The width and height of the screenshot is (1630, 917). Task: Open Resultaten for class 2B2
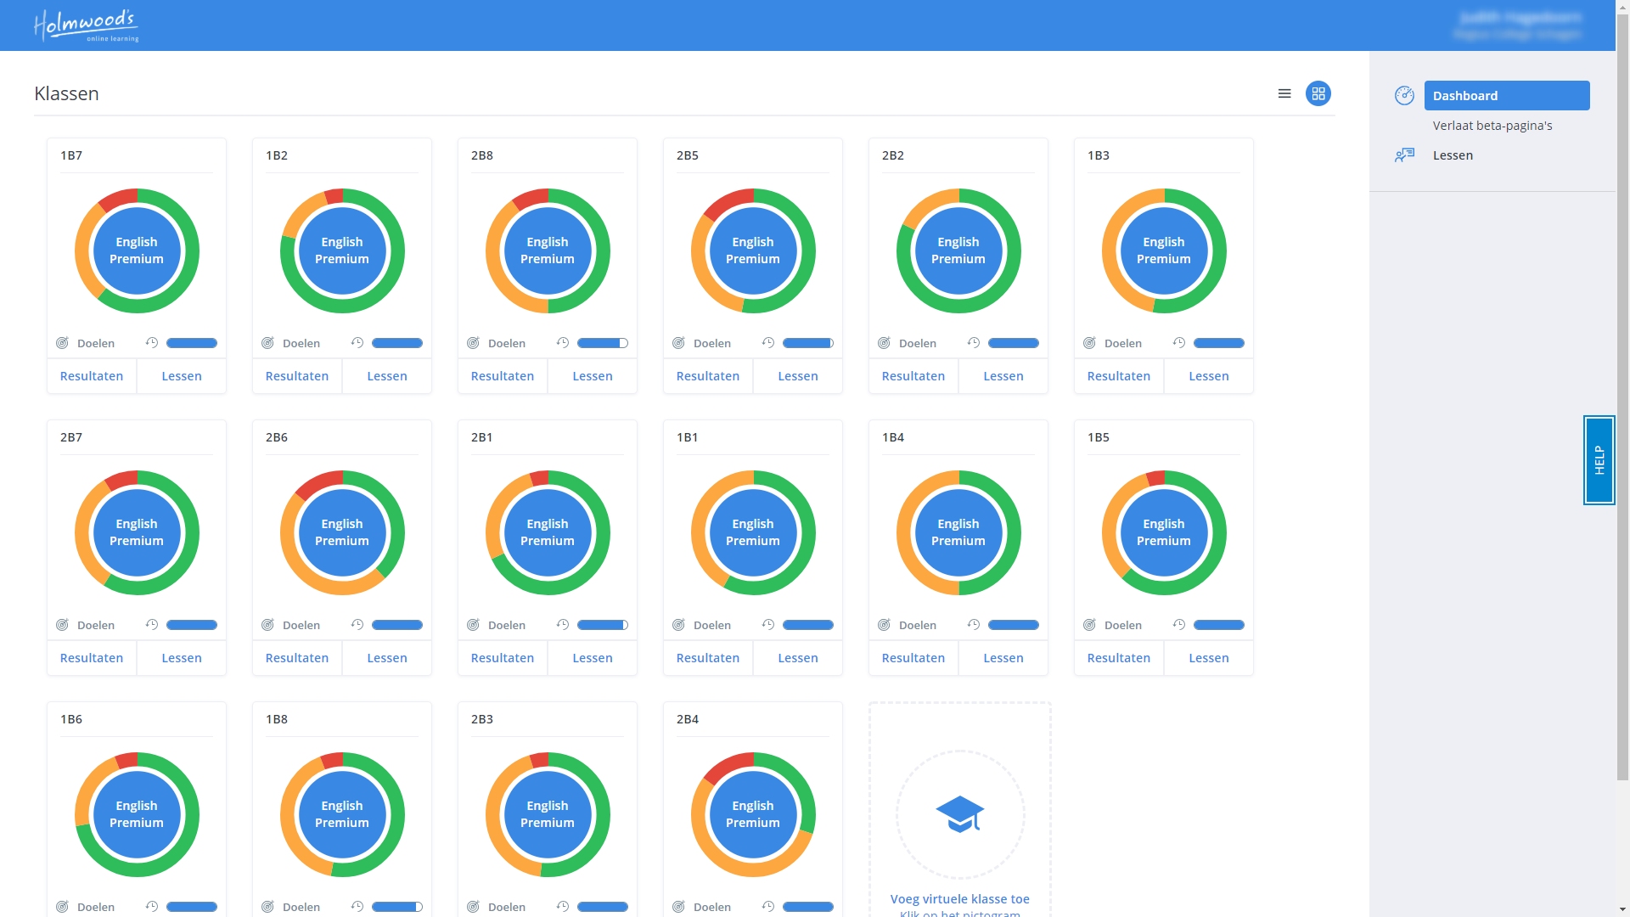[913, 376]
